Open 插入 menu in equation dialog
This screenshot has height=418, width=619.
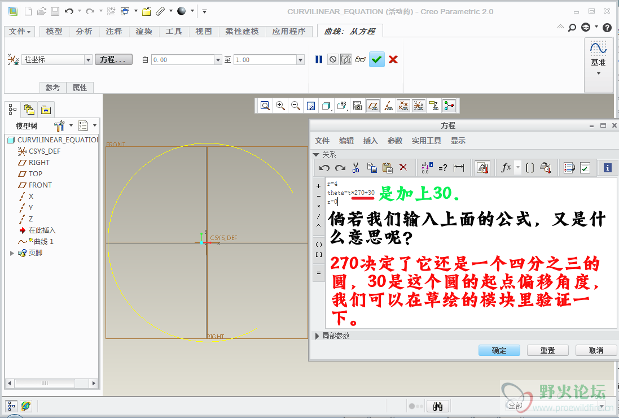click(x=370, y=141)
